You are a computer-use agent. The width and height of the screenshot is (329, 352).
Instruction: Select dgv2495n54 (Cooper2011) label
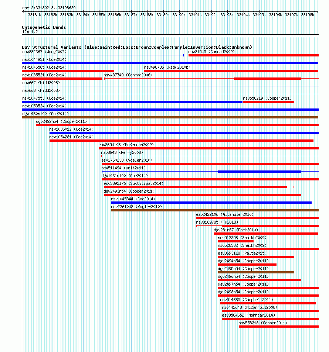click(243, 269)
